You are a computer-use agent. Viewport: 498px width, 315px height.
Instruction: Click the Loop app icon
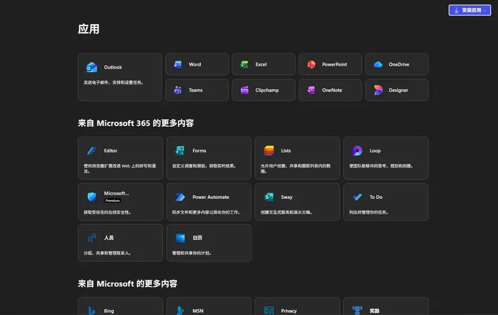[x=357, y=150]
